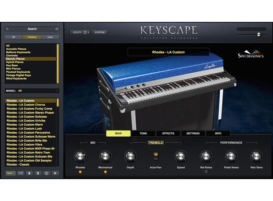
Task: Click the patch list scrollbar
Action: [58, 103]
